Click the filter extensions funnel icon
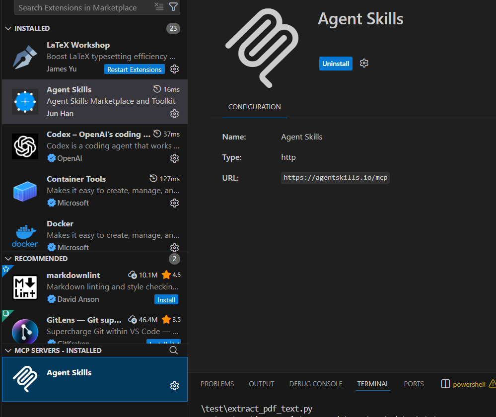Image resolution: width=496 pixels, height=417 pixels. pos(173,7)
